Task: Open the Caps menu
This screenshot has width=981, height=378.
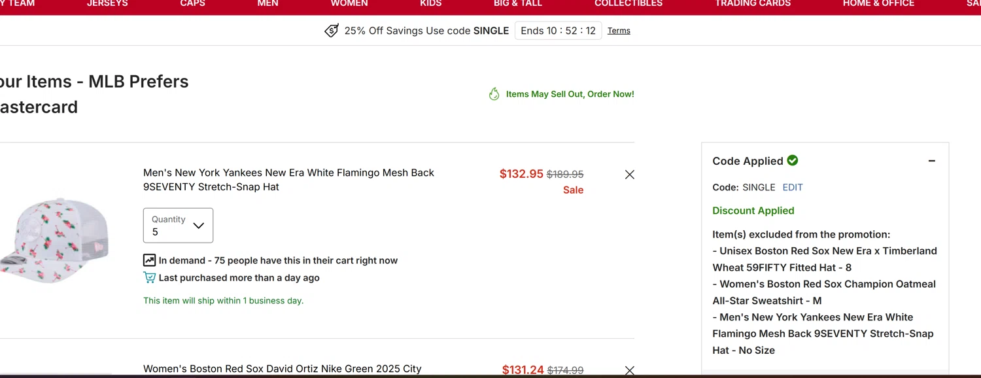Action: 192,3
